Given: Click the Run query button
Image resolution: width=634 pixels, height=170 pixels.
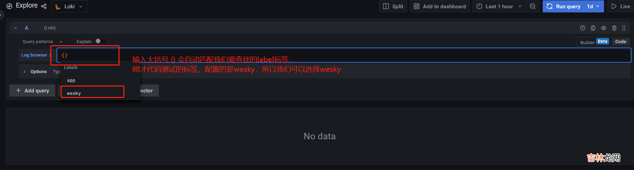Looking at the screenshot, I should (x=564, y=6).
